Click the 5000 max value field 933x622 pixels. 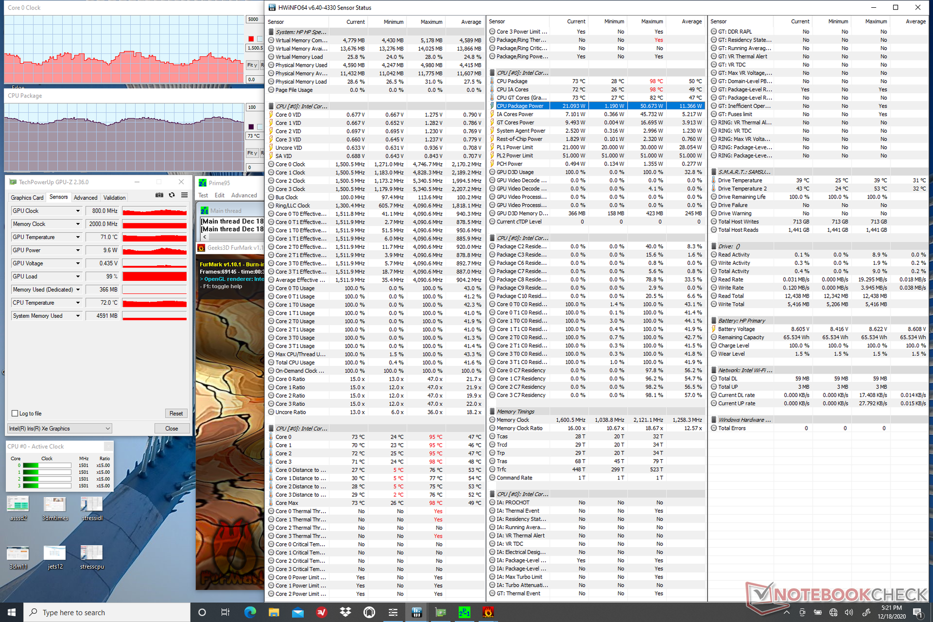coord(254,19)
